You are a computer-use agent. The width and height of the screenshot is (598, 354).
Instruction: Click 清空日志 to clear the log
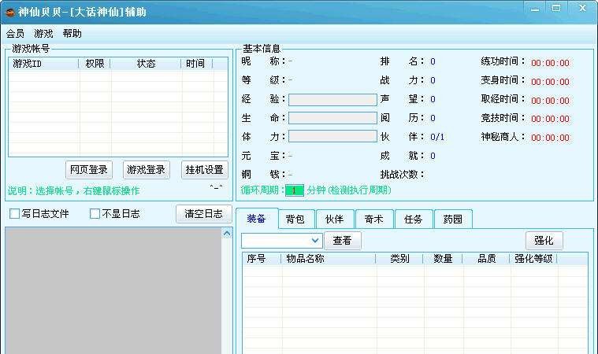coord(203,214)
